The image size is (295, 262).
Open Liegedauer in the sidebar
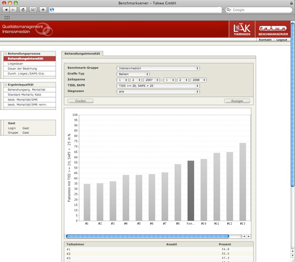(x=16, y=64)
